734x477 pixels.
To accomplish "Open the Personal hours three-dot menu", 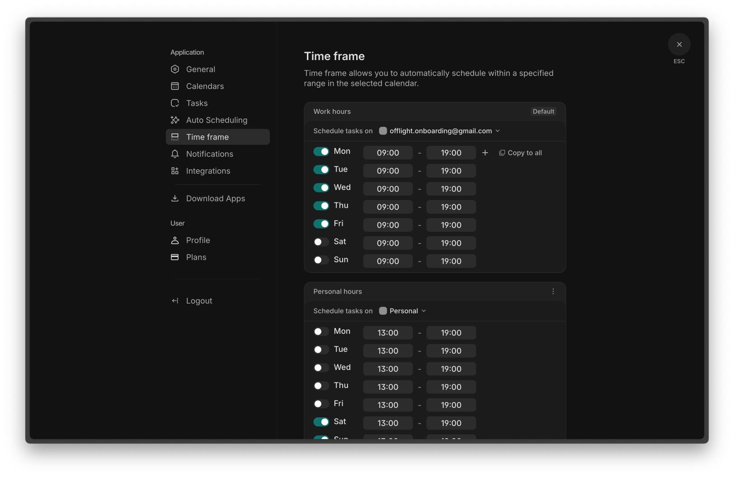I will pyautogui.click(x=553, y=291).
